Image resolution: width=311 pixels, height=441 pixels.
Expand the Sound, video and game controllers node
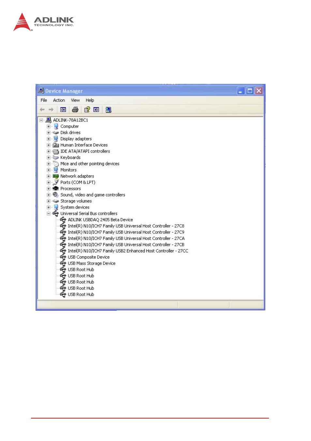49,195
